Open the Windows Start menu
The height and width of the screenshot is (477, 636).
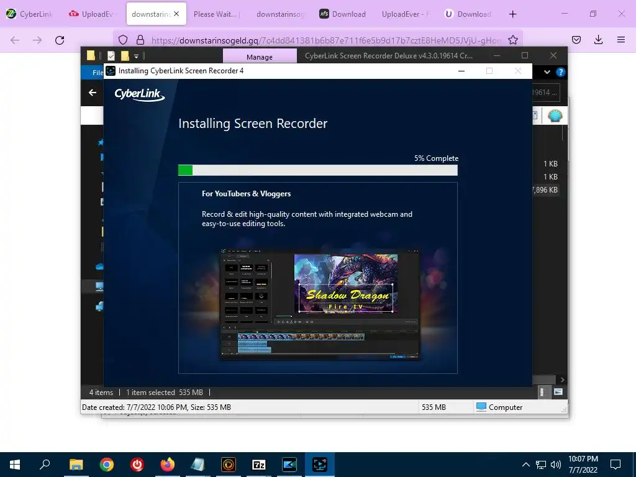[x=15, y=465]
